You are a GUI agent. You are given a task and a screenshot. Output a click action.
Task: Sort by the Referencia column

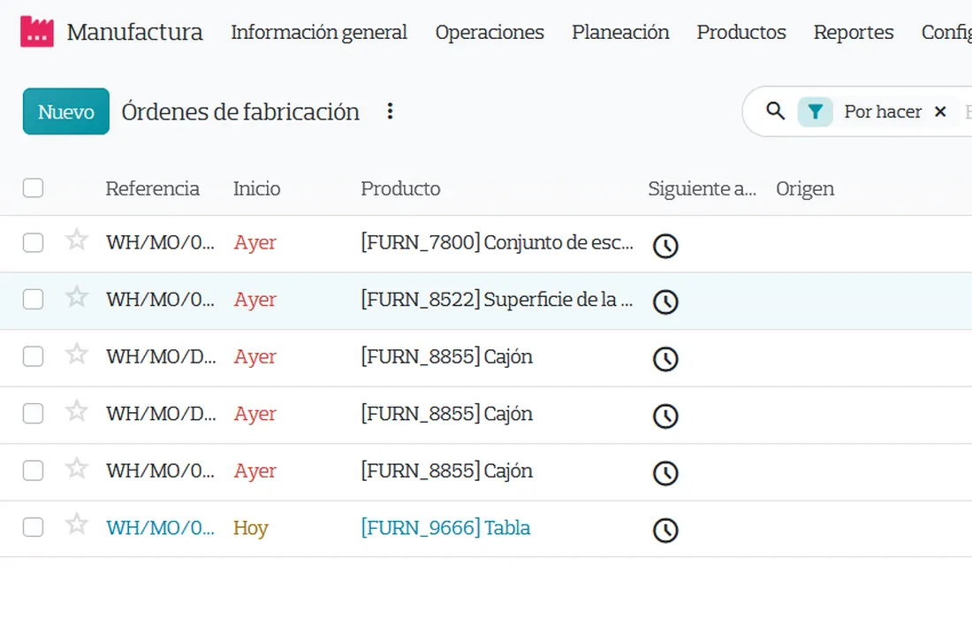pos(153,188)
